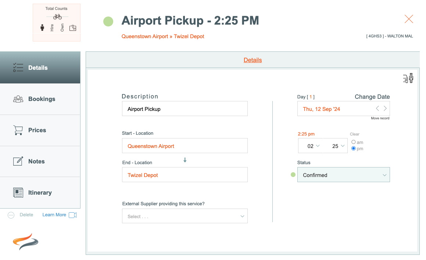This screenshot has width=426, height=260.
Task: Click the swap locations down arrow
Action: tap(185, 160)
